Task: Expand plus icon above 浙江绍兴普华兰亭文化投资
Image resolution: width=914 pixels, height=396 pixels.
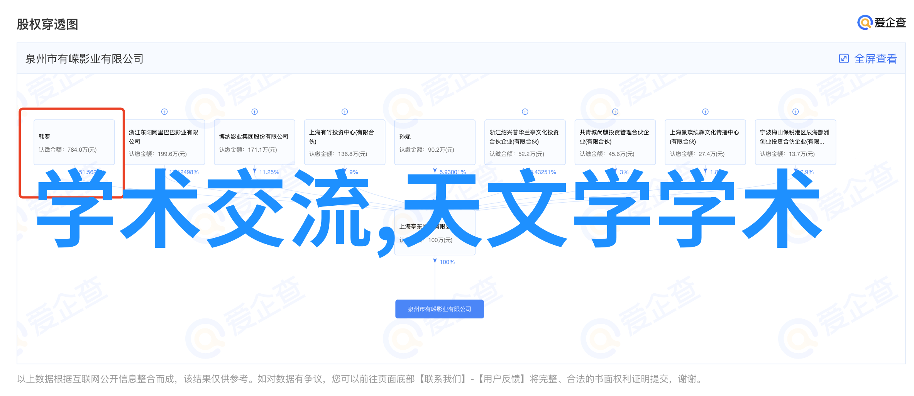Action: pos(525,112)
